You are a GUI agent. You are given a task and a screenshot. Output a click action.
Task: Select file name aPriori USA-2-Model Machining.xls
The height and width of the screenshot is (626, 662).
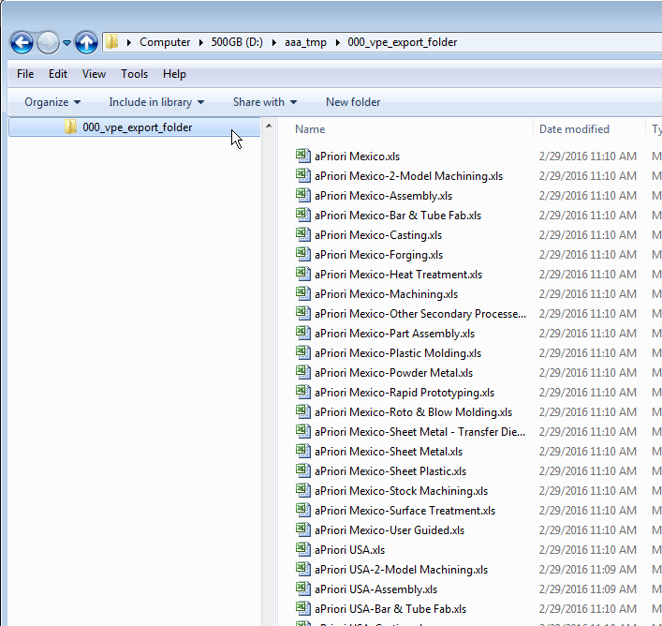(x=401, y=570)
